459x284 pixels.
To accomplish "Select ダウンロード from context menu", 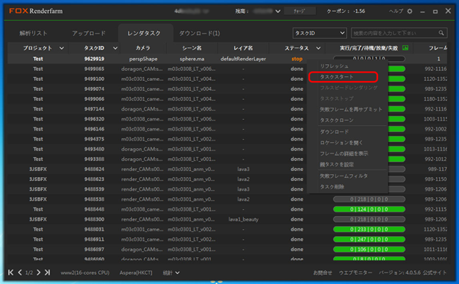I will (x=334, y=132).
